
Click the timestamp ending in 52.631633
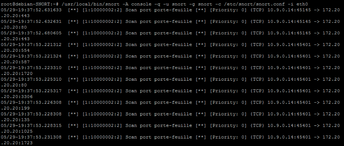(x=31, y=10)
